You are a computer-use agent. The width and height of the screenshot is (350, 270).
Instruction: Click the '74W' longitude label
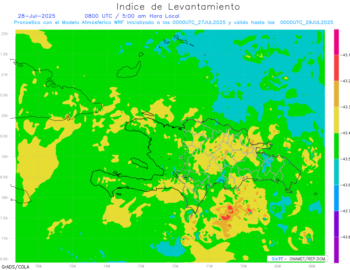coord(107,266)
